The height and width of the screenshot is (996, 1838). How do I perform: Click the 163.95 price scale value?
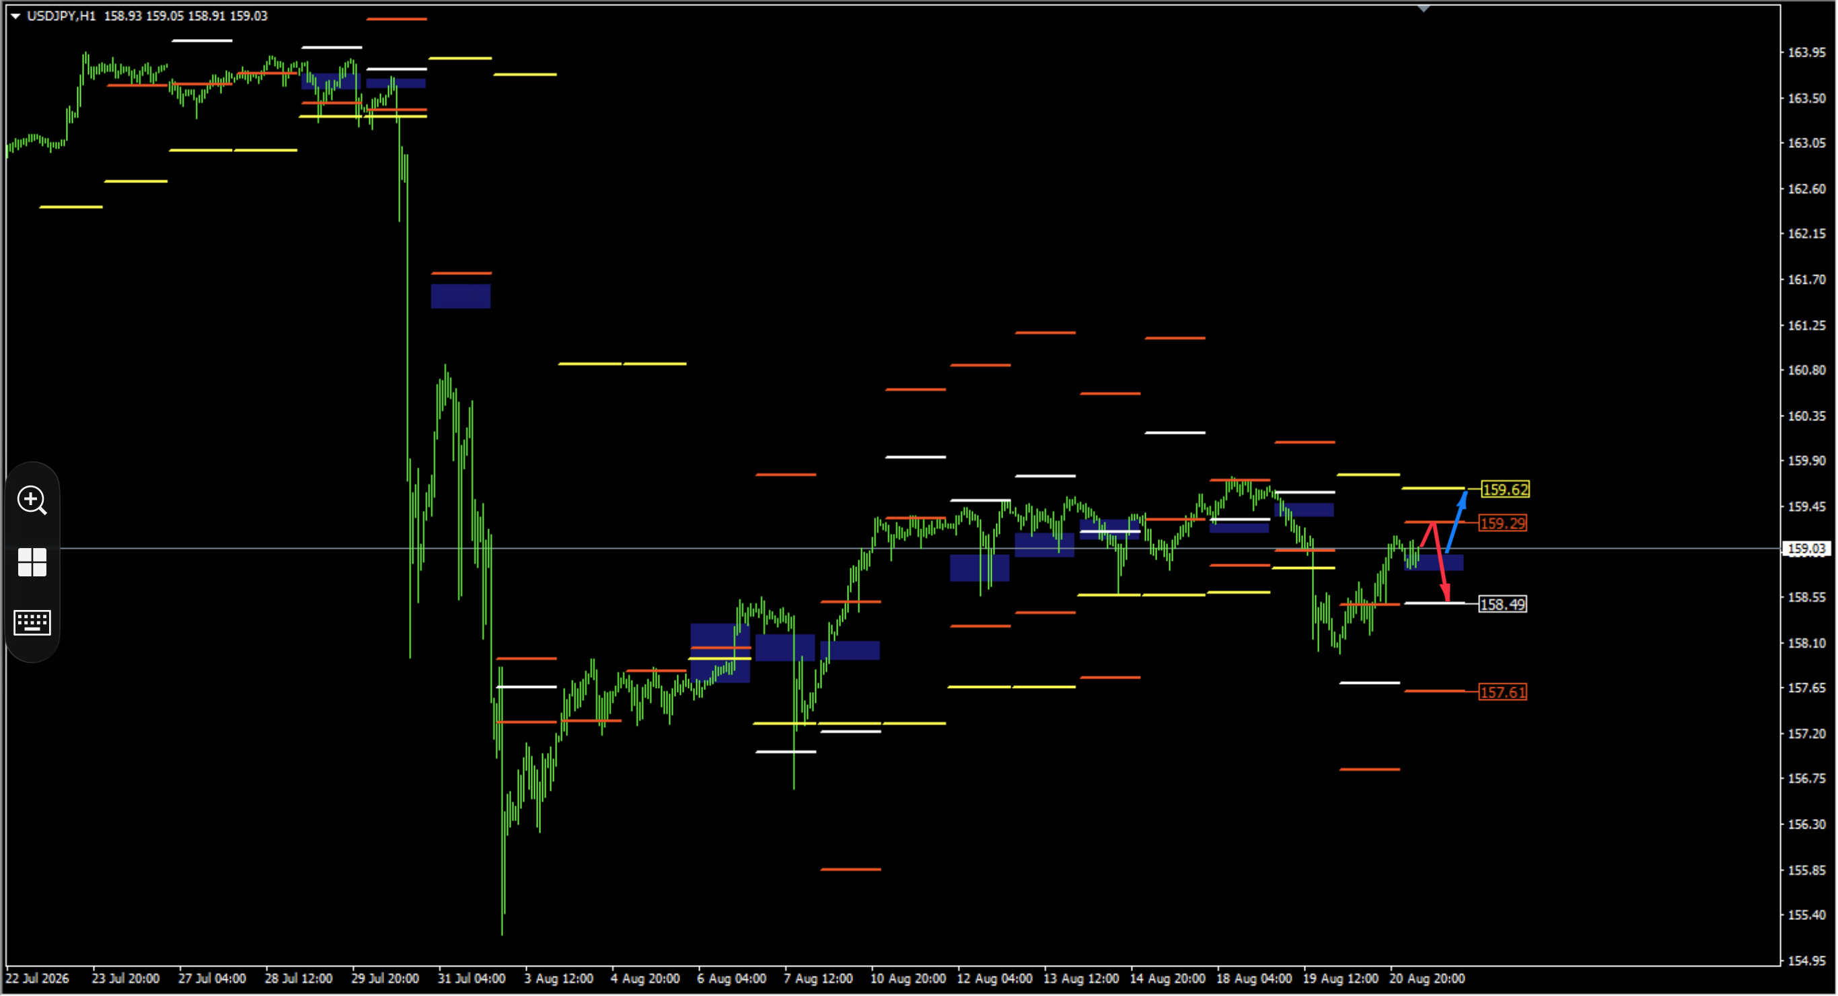click(1806, 53)
